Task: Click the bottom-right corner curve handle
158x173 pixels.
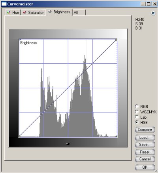Action: 116,136
